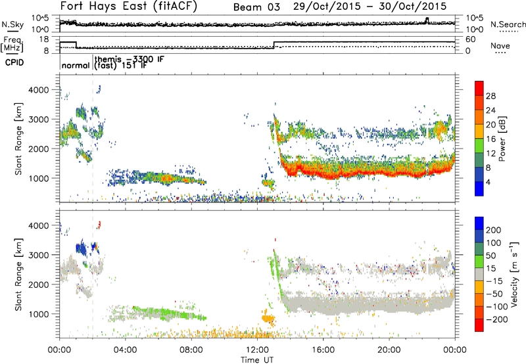Image resolution: width=526 pixels, height=364 pixels.
Task: Click the orange velocity patch near 12:30
Action: [268, 318]
